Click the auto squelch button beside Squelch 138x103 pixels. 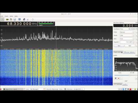pyautogui.click(x=137, y=42)
